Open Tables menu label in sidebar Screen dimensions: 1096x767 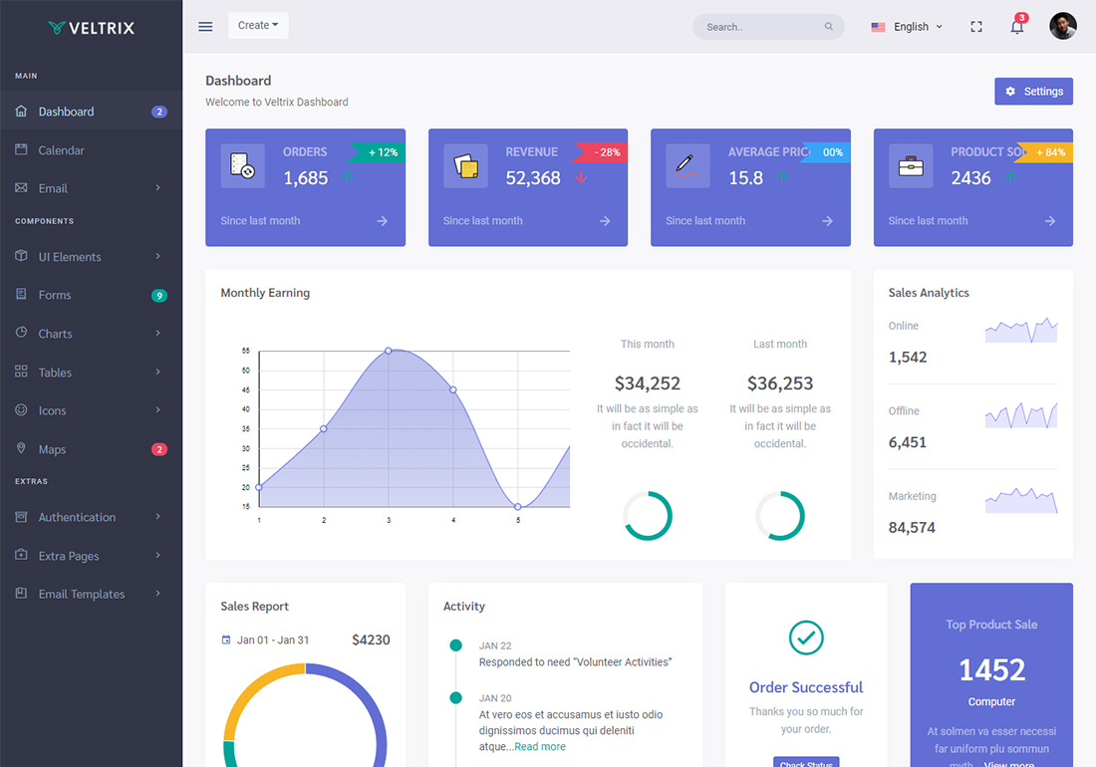point(55,373)
